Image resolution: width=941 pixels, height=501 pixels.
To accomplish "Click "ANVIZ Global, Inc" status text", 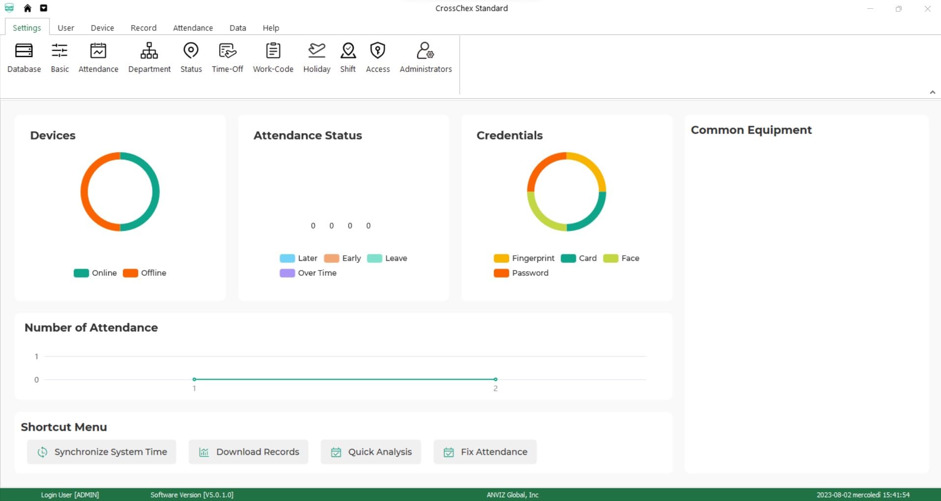I will [513, 495].
